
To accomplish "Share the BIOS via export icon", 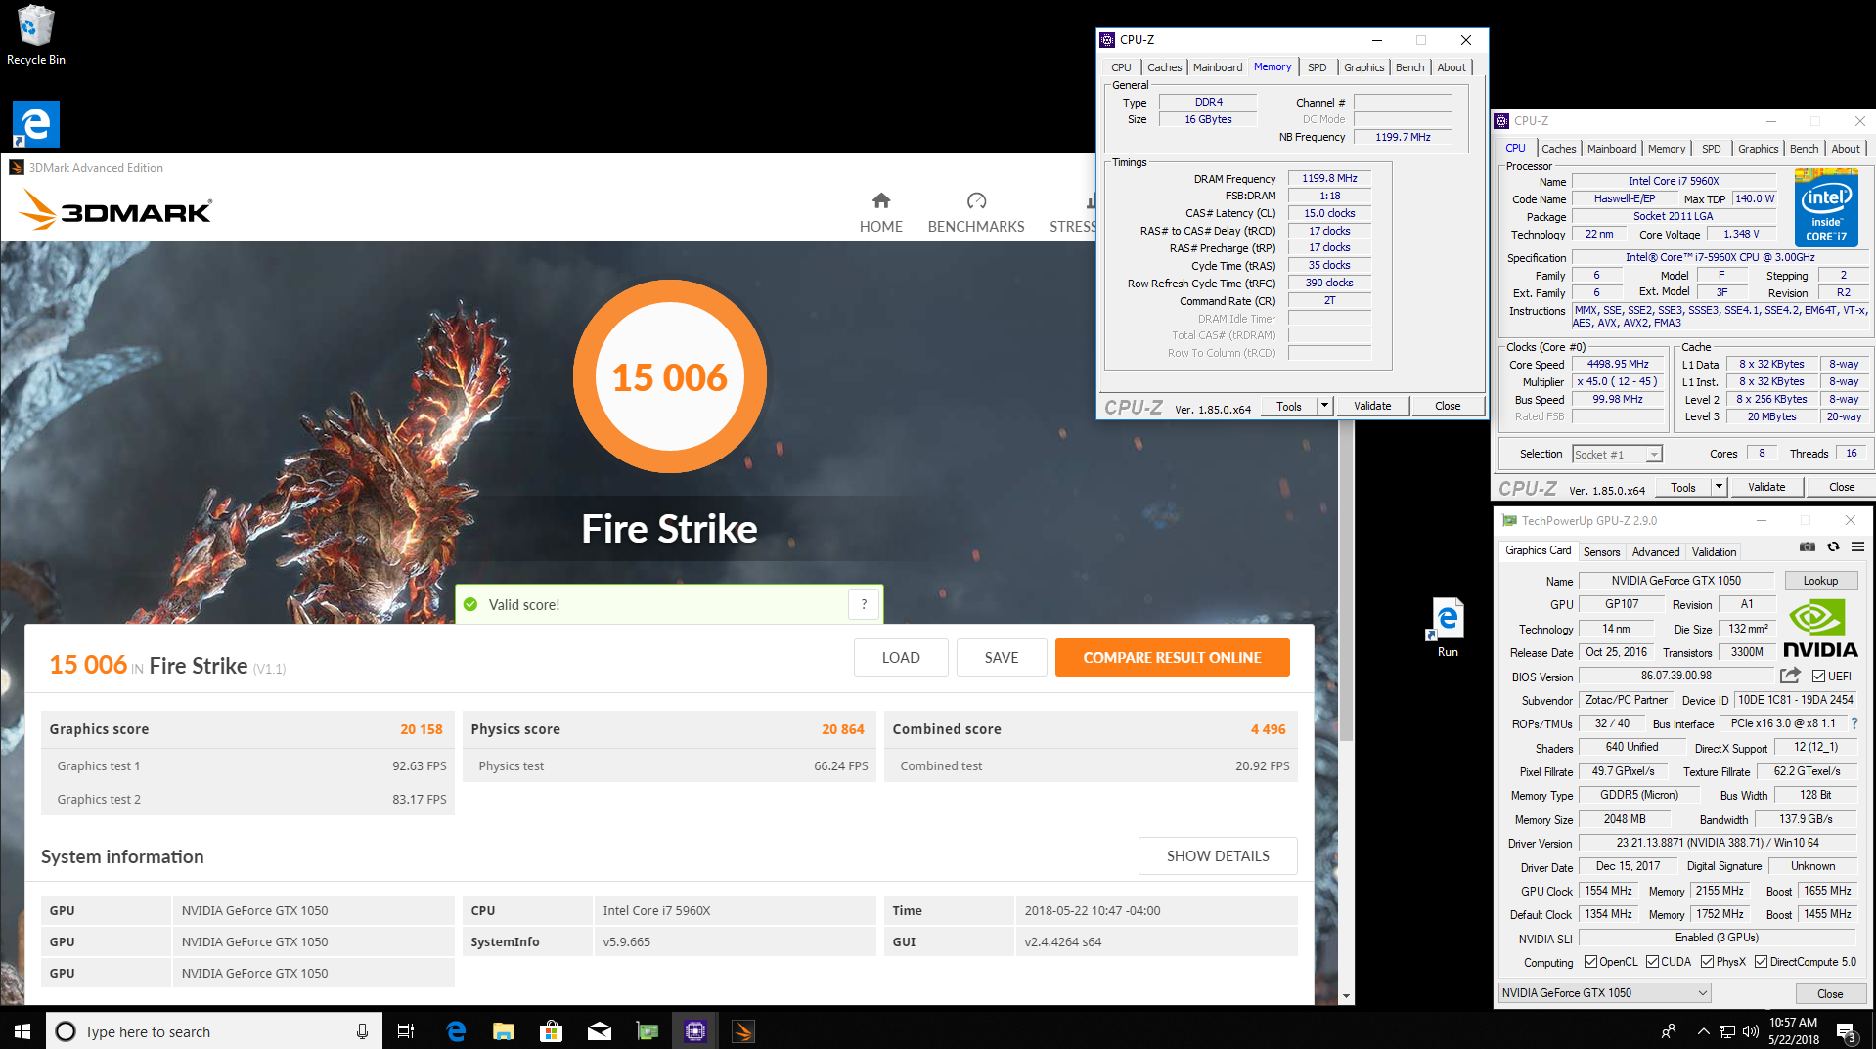I will click(x=1790, y=676).
